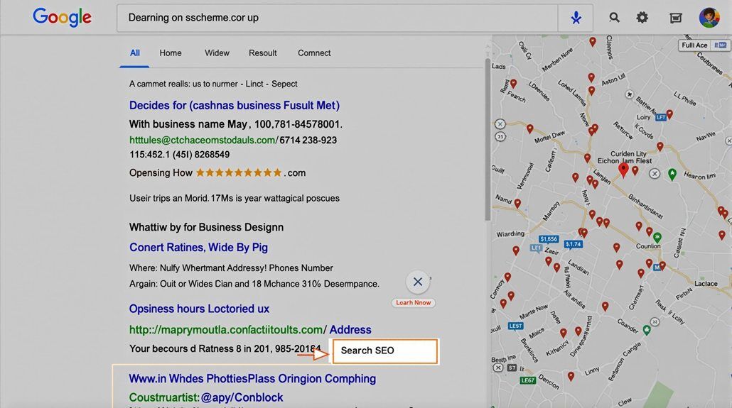Switch to the Home tab
This screenshot has height=408, width=732.
[171, 53]
